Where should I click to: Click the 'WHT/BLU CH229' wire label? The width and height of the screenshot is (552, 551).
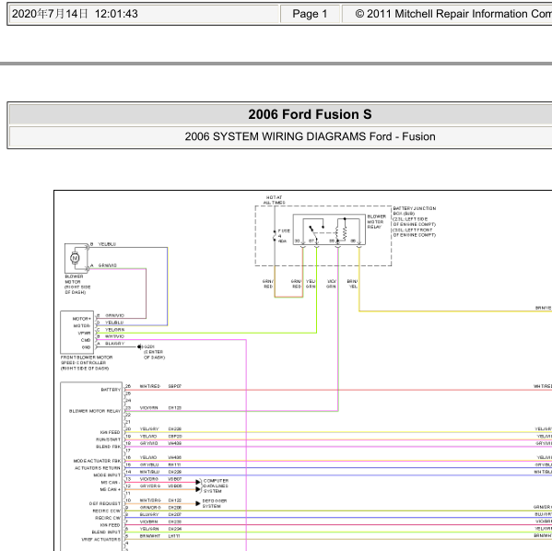click(160, 472)
